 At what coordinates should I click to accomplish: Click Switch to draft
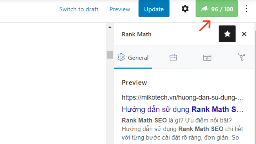coord(79,9)
